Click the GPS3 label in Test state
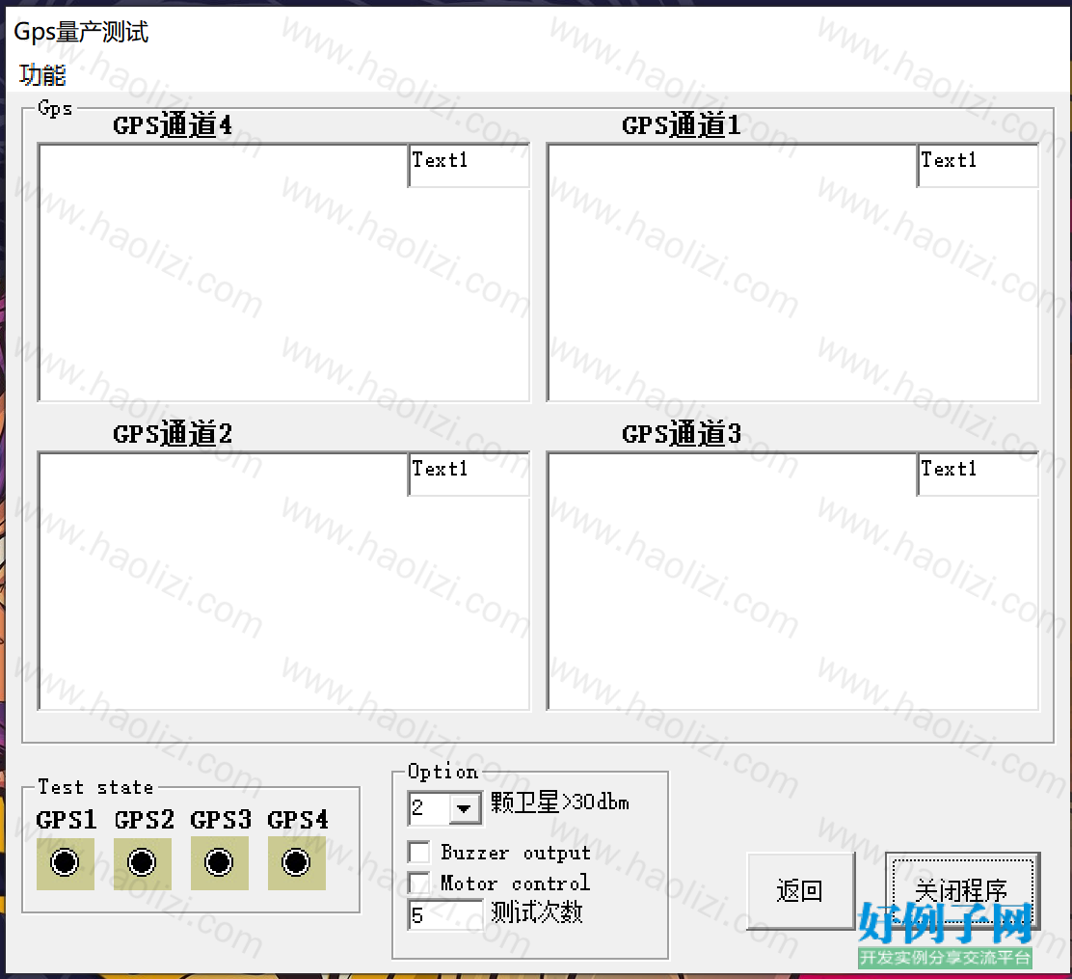 [x=221, y=820]
